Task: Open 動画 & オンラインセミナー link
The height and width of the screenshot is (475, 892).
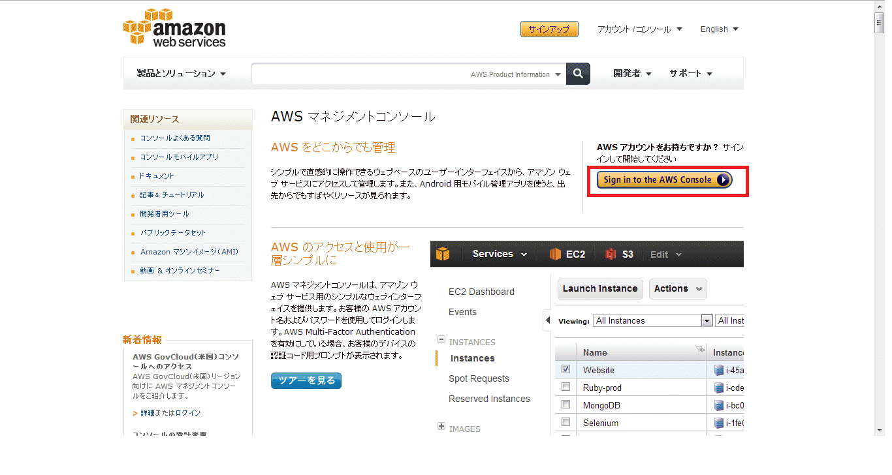Action: click(x=180, y=271)
